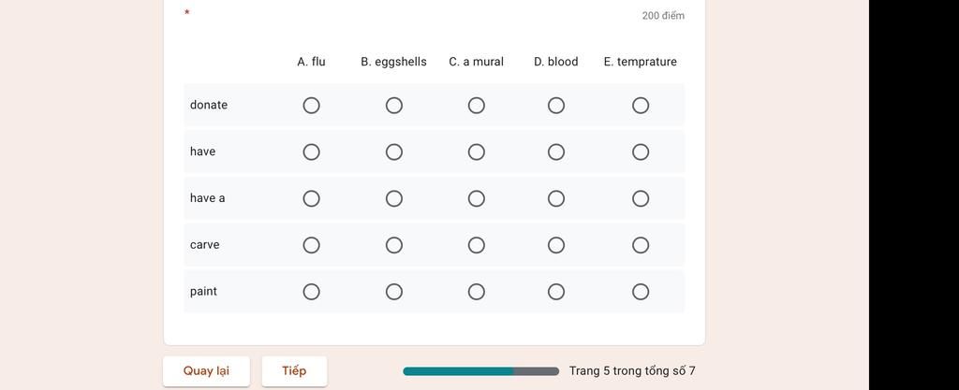Select 'E. temprature' in carve row
959x390 pixels.
[641, 245]
